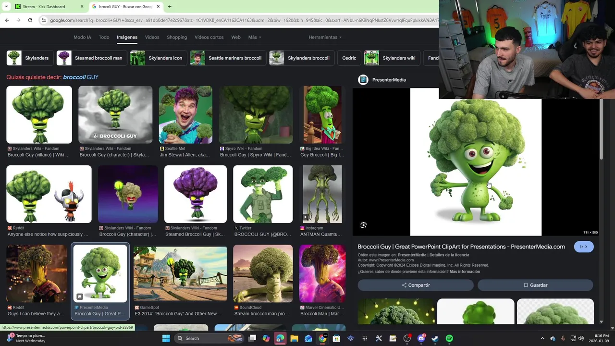Open Steam from the taskbar
Viewport: 615px width, 346px height.
point(435,338)
